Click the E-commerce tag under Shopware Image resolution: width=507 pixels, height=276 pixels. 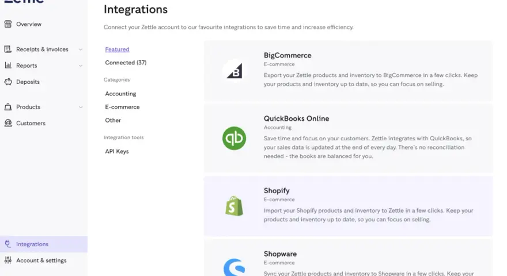pos(279,263)
